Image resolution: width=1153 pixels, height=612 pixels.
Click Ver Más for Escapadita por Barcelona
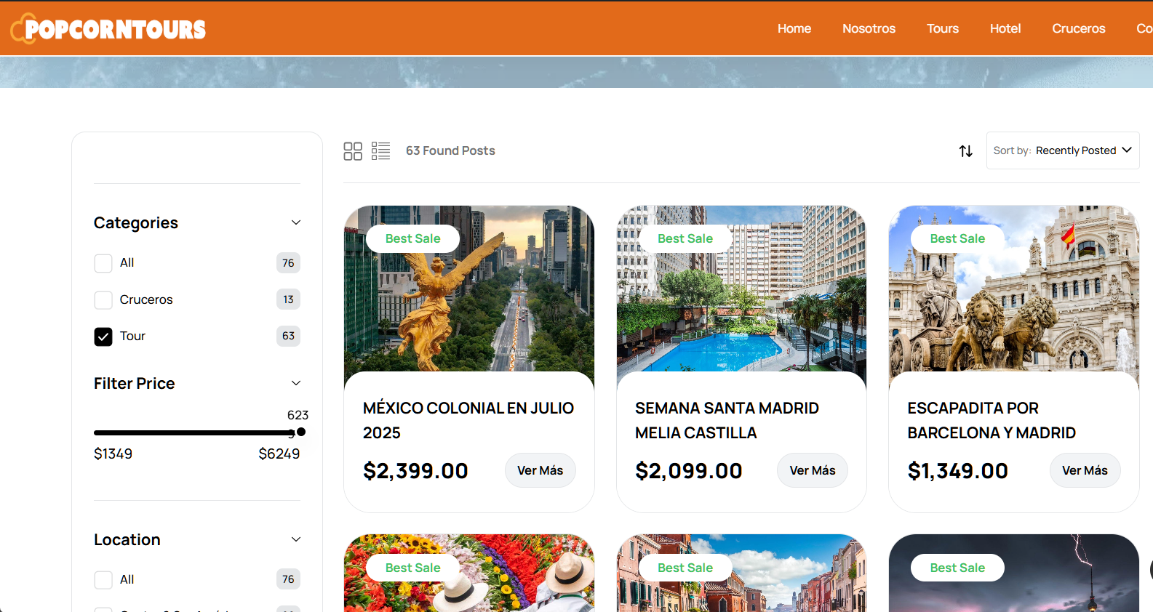1085,470
